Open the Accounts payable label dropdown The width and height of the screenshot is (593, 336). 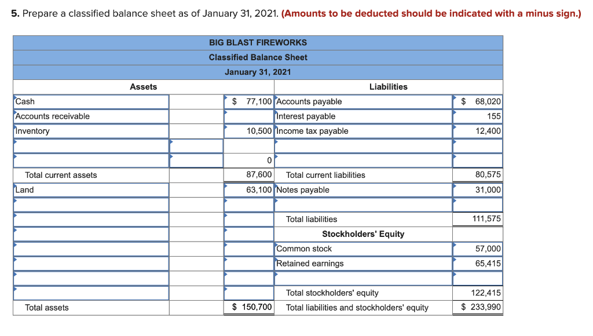click(359, 101)
